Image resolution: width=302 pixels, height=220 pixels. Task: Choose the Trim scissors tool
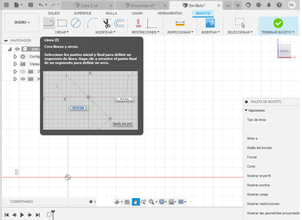tap(106, 24)
